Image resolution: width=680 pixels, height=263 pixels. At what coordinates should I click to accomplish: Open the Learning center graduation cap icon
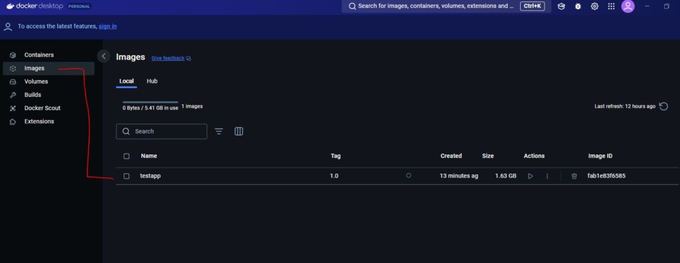(x=561, y=7)
